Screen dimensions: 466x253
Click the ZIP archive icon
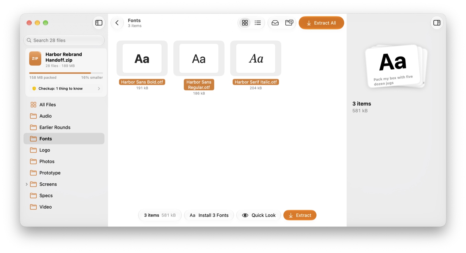coord(35,58)
